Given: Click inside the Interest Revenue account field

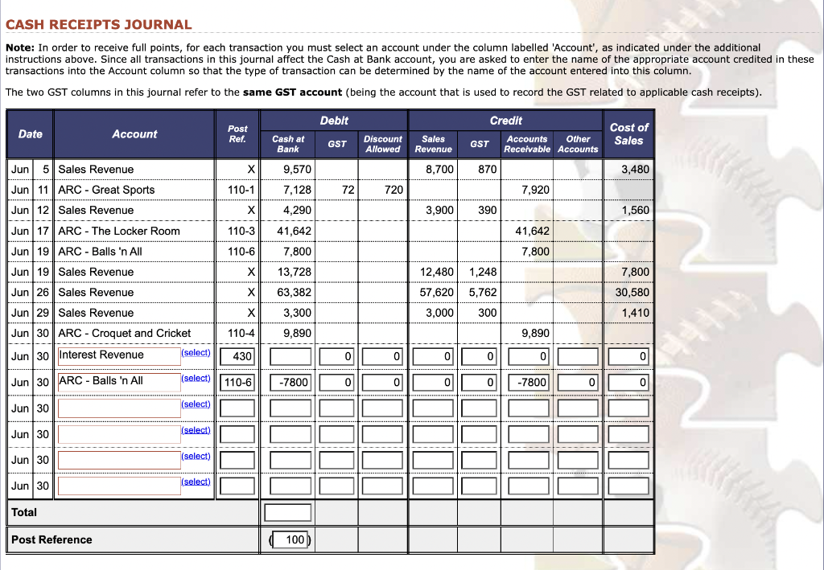Looking at the screenshot, I should (118, 355).
